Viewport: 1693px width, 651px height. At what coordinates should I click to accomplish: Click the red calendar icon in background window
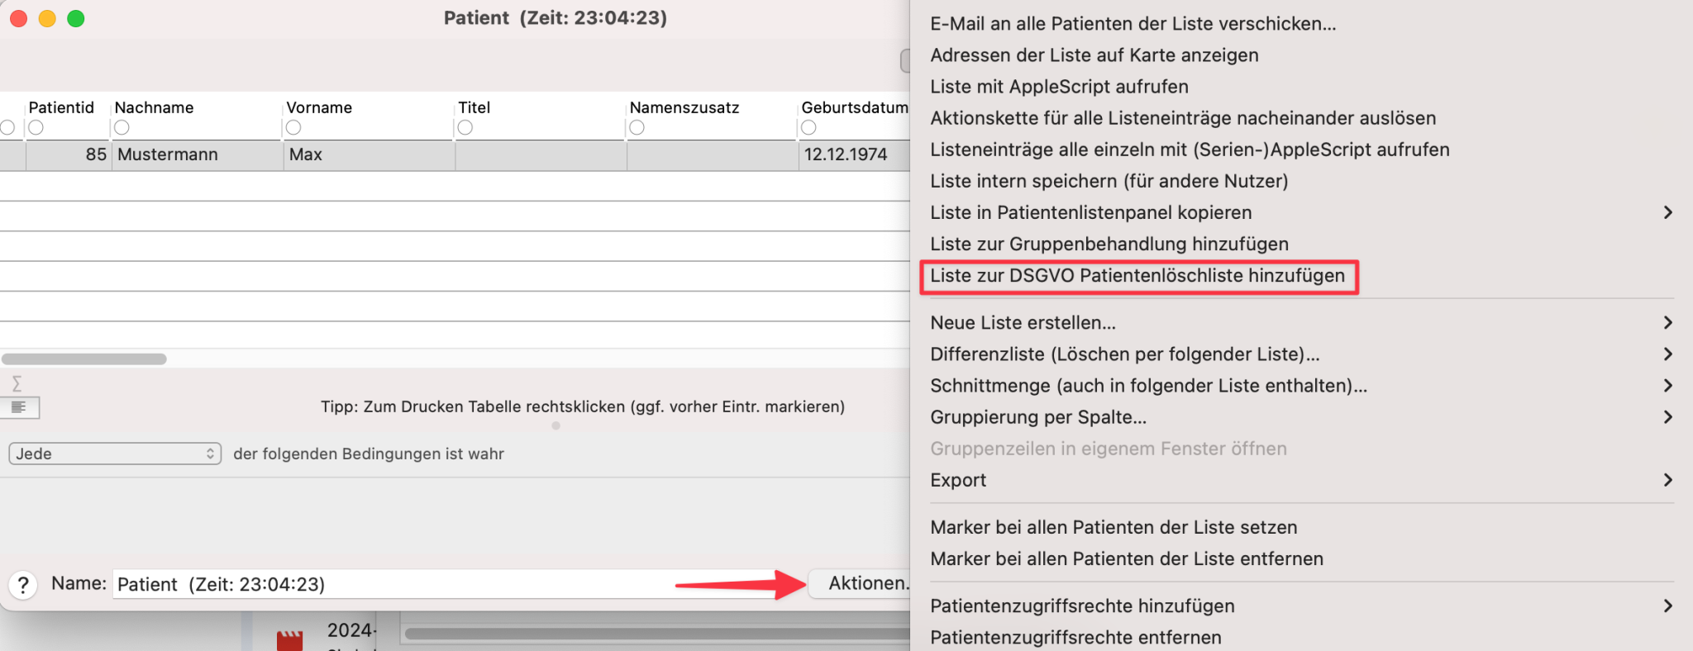(x=289, y=640)
